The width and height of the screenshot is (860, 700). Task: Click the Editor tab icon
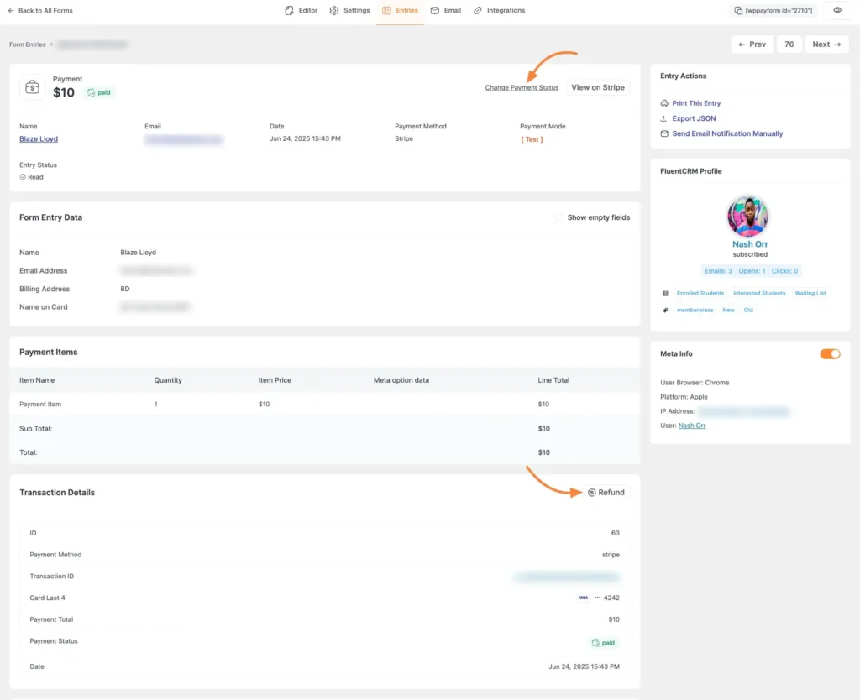289,10
